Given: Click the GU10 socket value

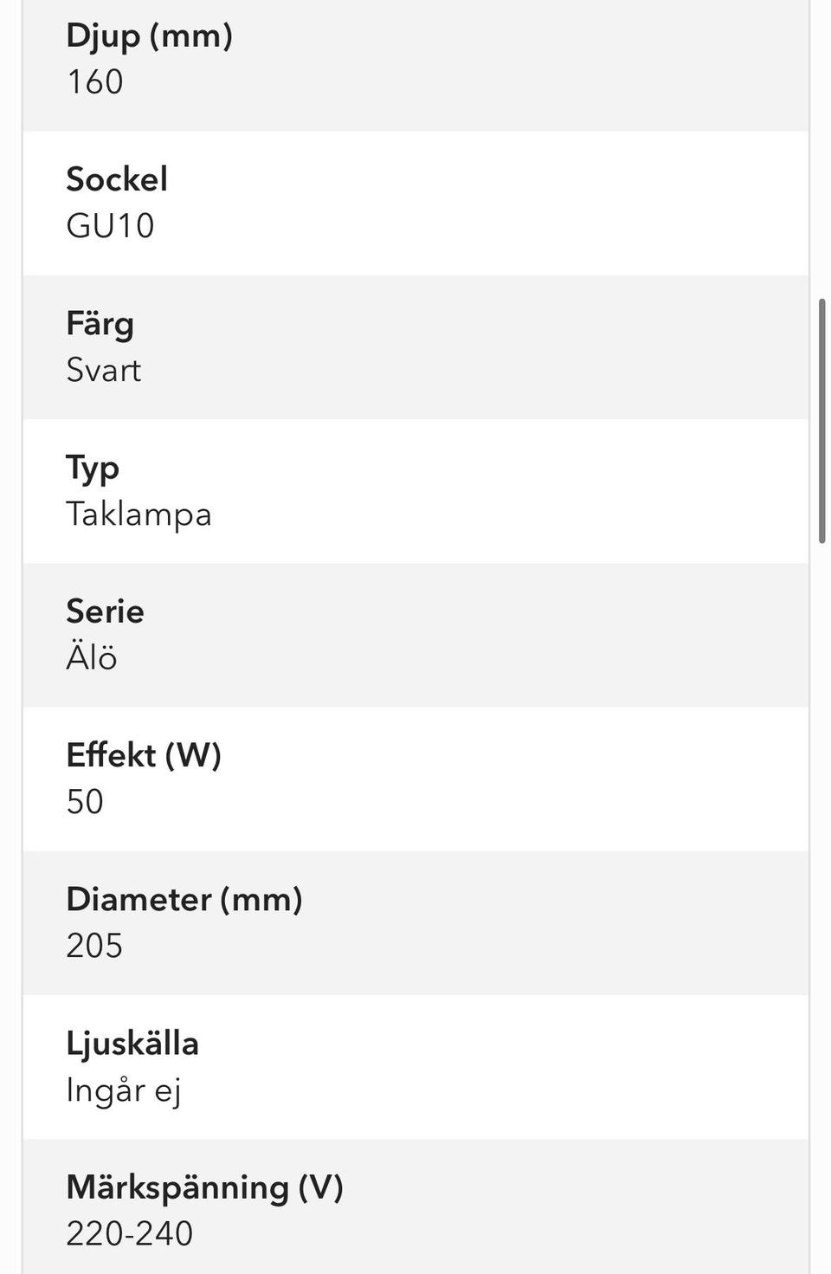Looking at the screenshot, I should click(111, 226).
